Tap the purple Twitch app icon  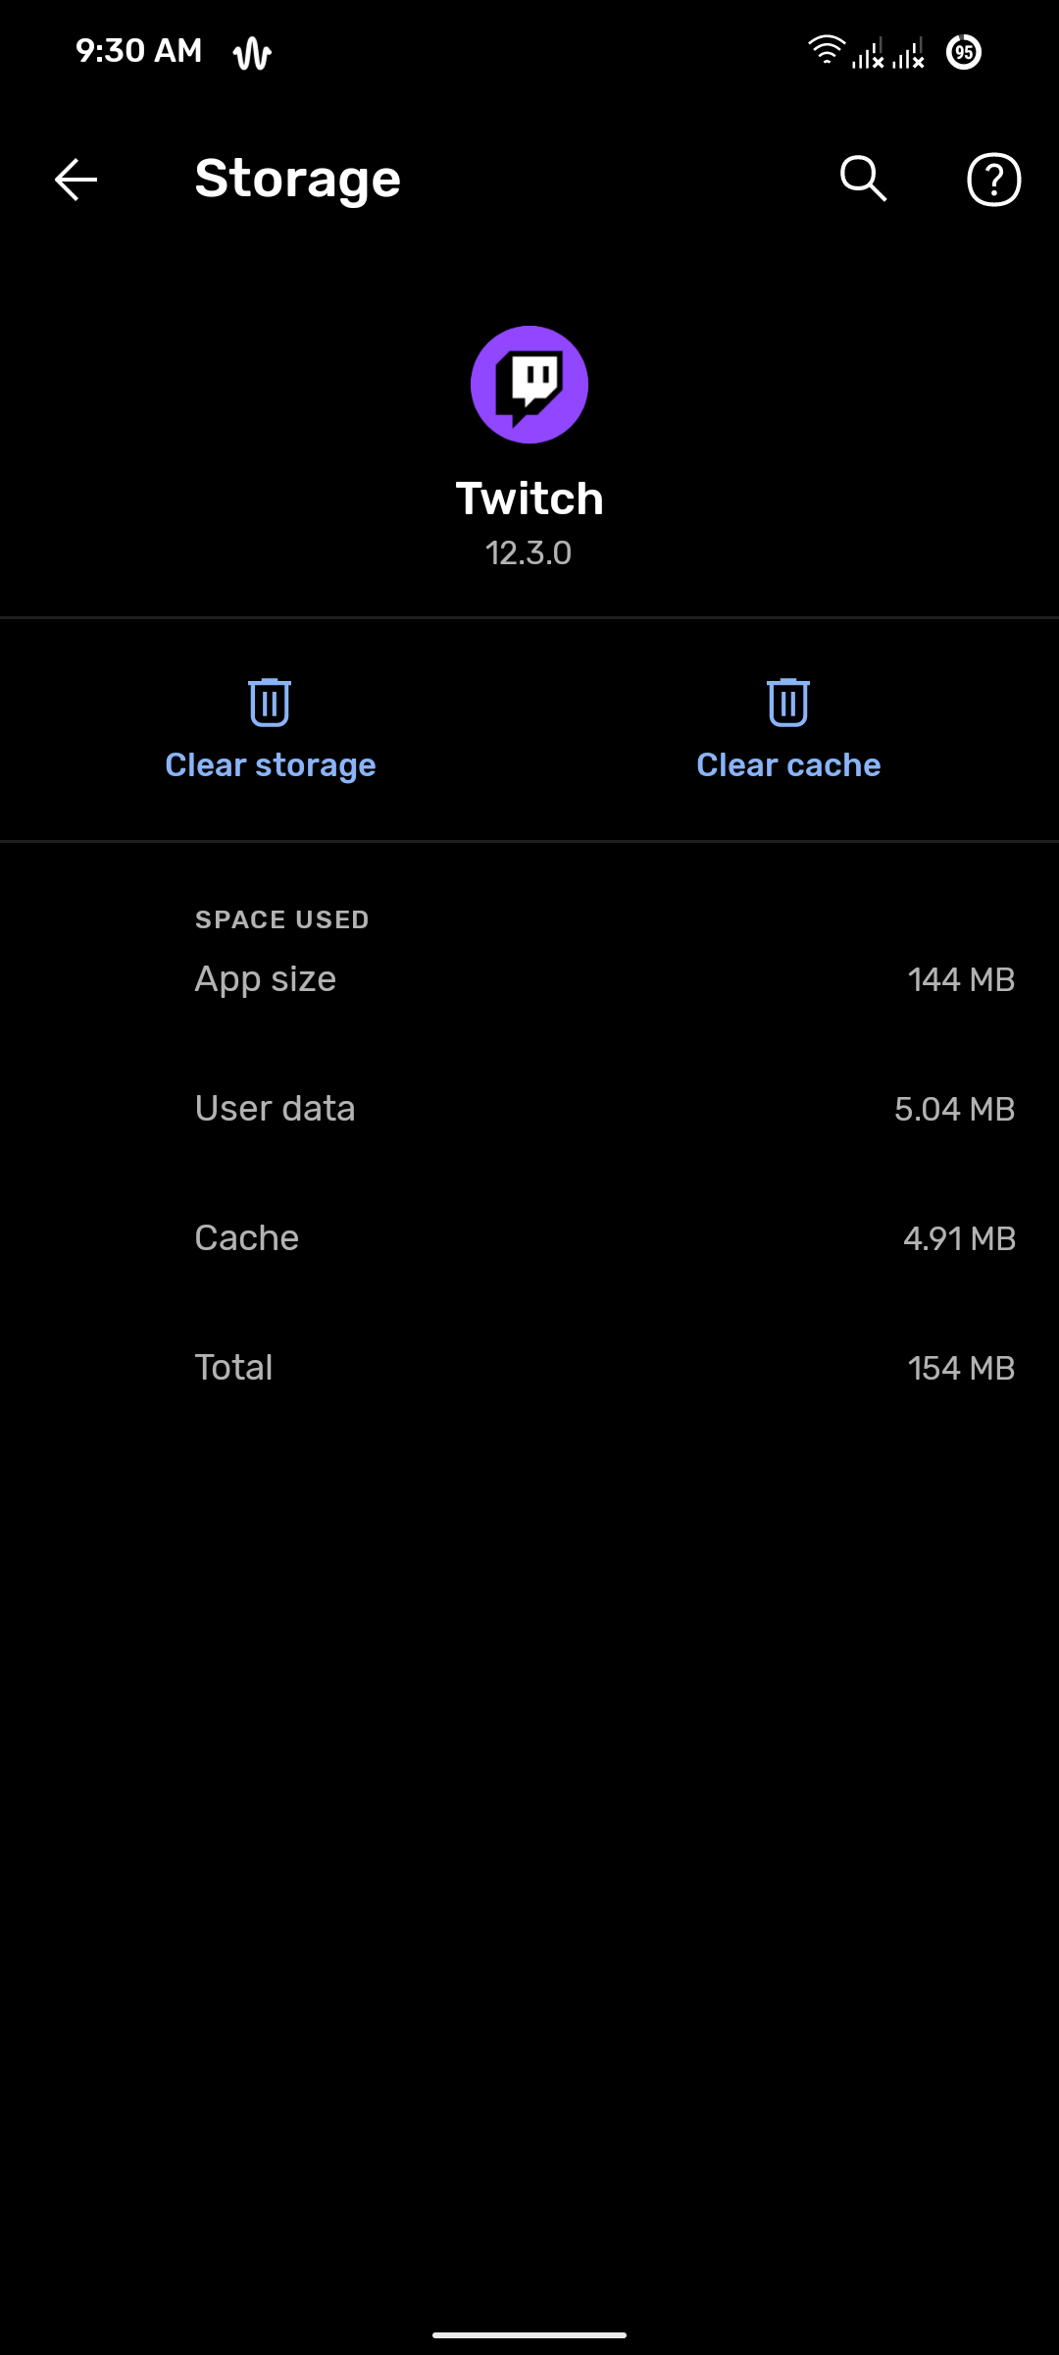click(529, 385)
